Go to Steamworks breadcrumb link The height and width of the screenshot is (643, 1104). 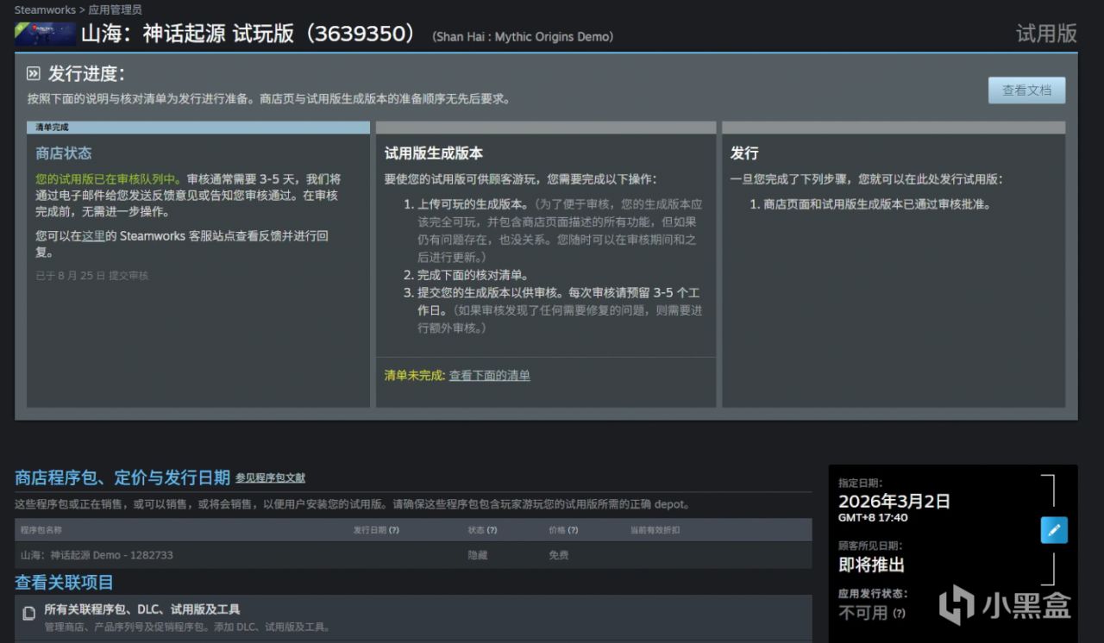[45, 9]
